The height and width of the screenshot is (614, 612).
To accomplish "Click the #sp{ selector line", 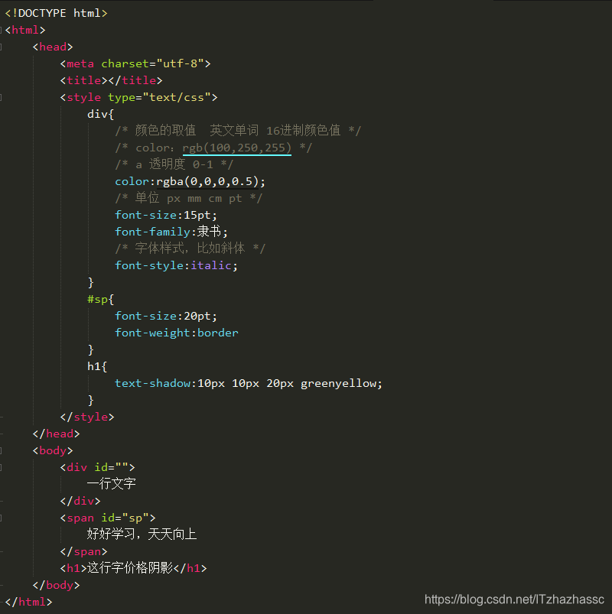I will coord(101,300).
